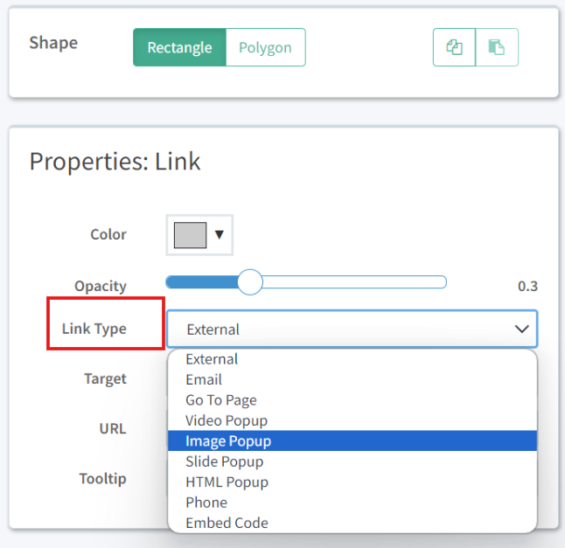Click the Link Type field label
565x548 pixels.
(x=94, y=329)
